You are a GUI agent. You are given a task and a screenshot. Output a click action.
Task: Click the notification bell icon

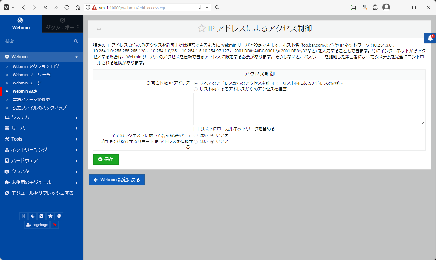coord(430,38)
